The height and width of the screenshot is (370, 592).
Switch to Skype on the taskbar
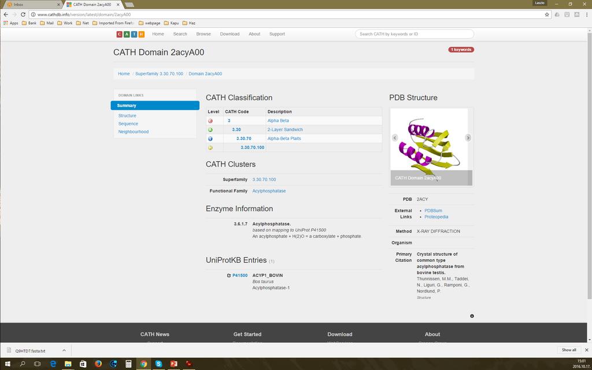click(158, 364)
